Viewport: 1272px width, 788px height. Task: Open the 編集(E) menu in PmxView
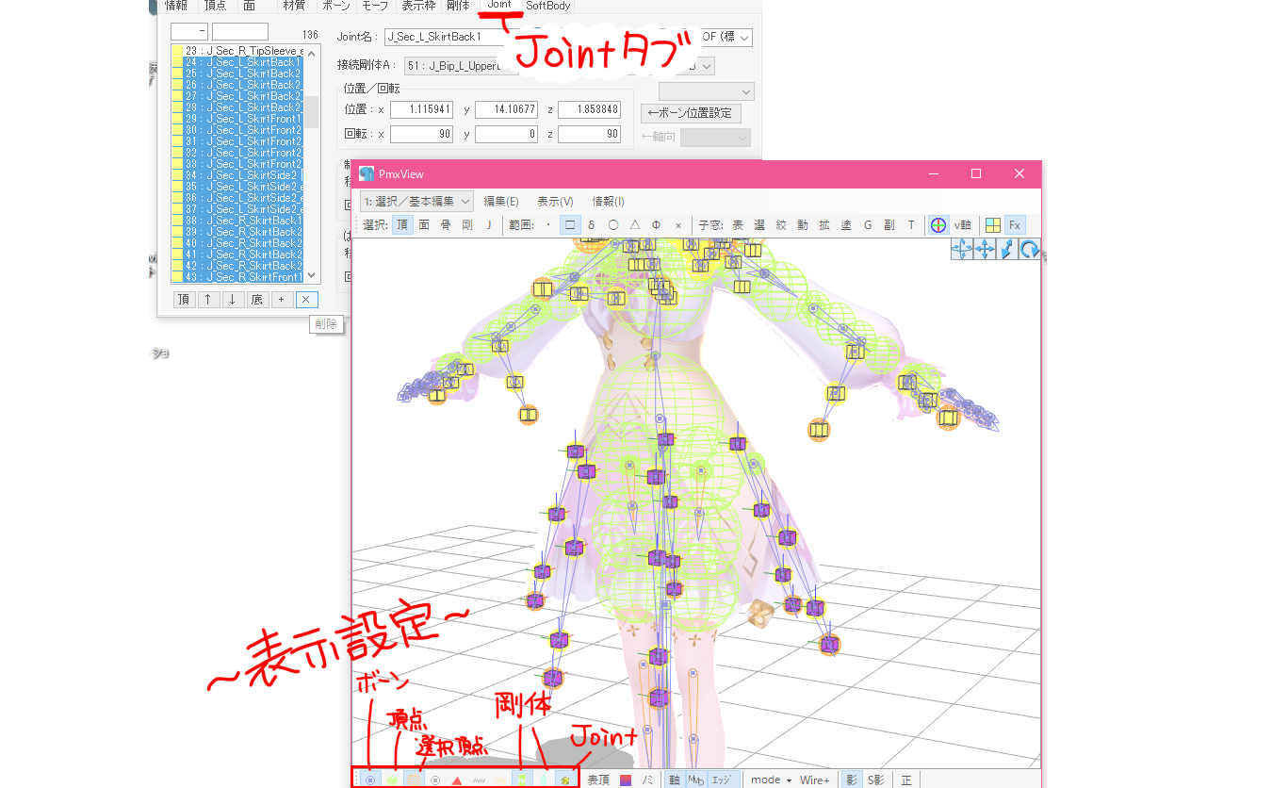501,201
